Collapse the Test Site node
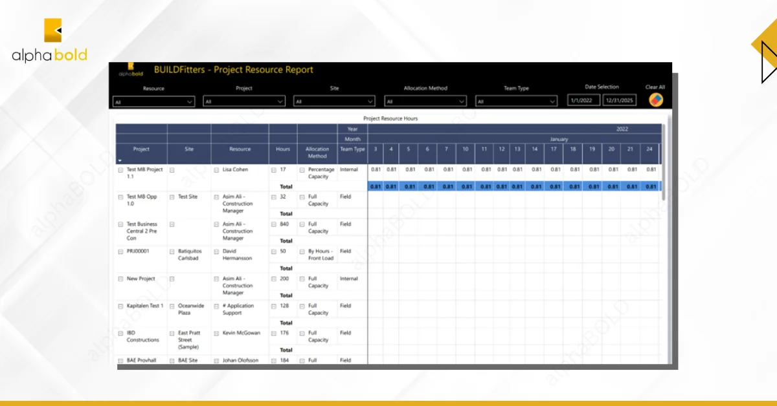 pos(172,197)
